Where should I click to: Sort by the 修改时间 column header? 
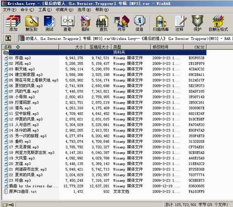167,47
